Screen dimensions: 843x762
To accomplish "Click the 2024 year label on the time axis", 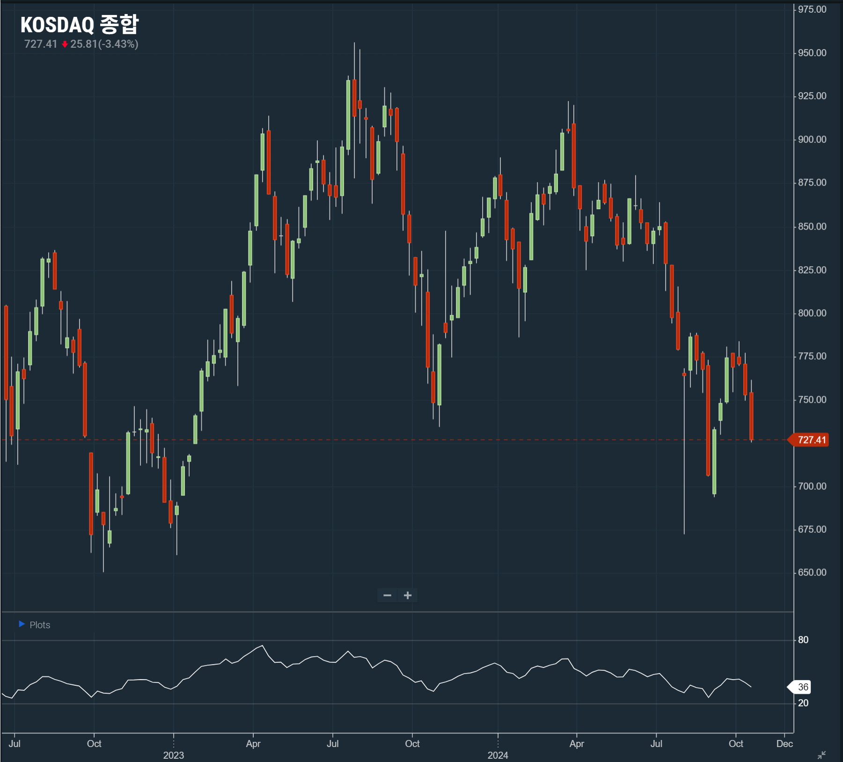I will (x=498, y=755).
